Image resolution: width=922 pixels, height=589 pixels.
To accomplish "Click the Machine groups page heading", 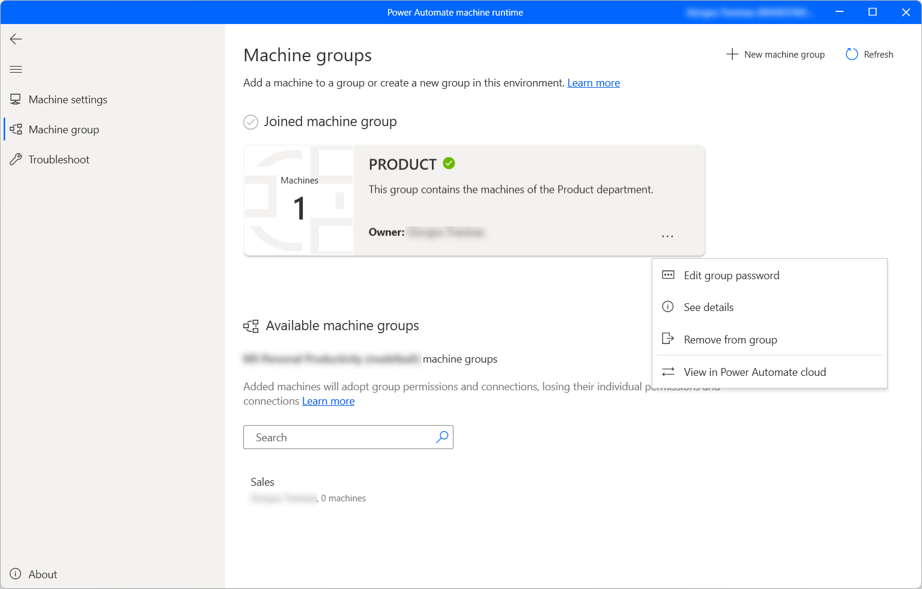I will (308, 55).
